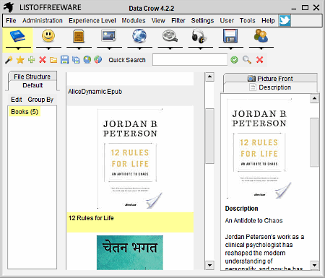Select the film reel Movie module
This screenshot has width=325, height=278.
(170, 36)
